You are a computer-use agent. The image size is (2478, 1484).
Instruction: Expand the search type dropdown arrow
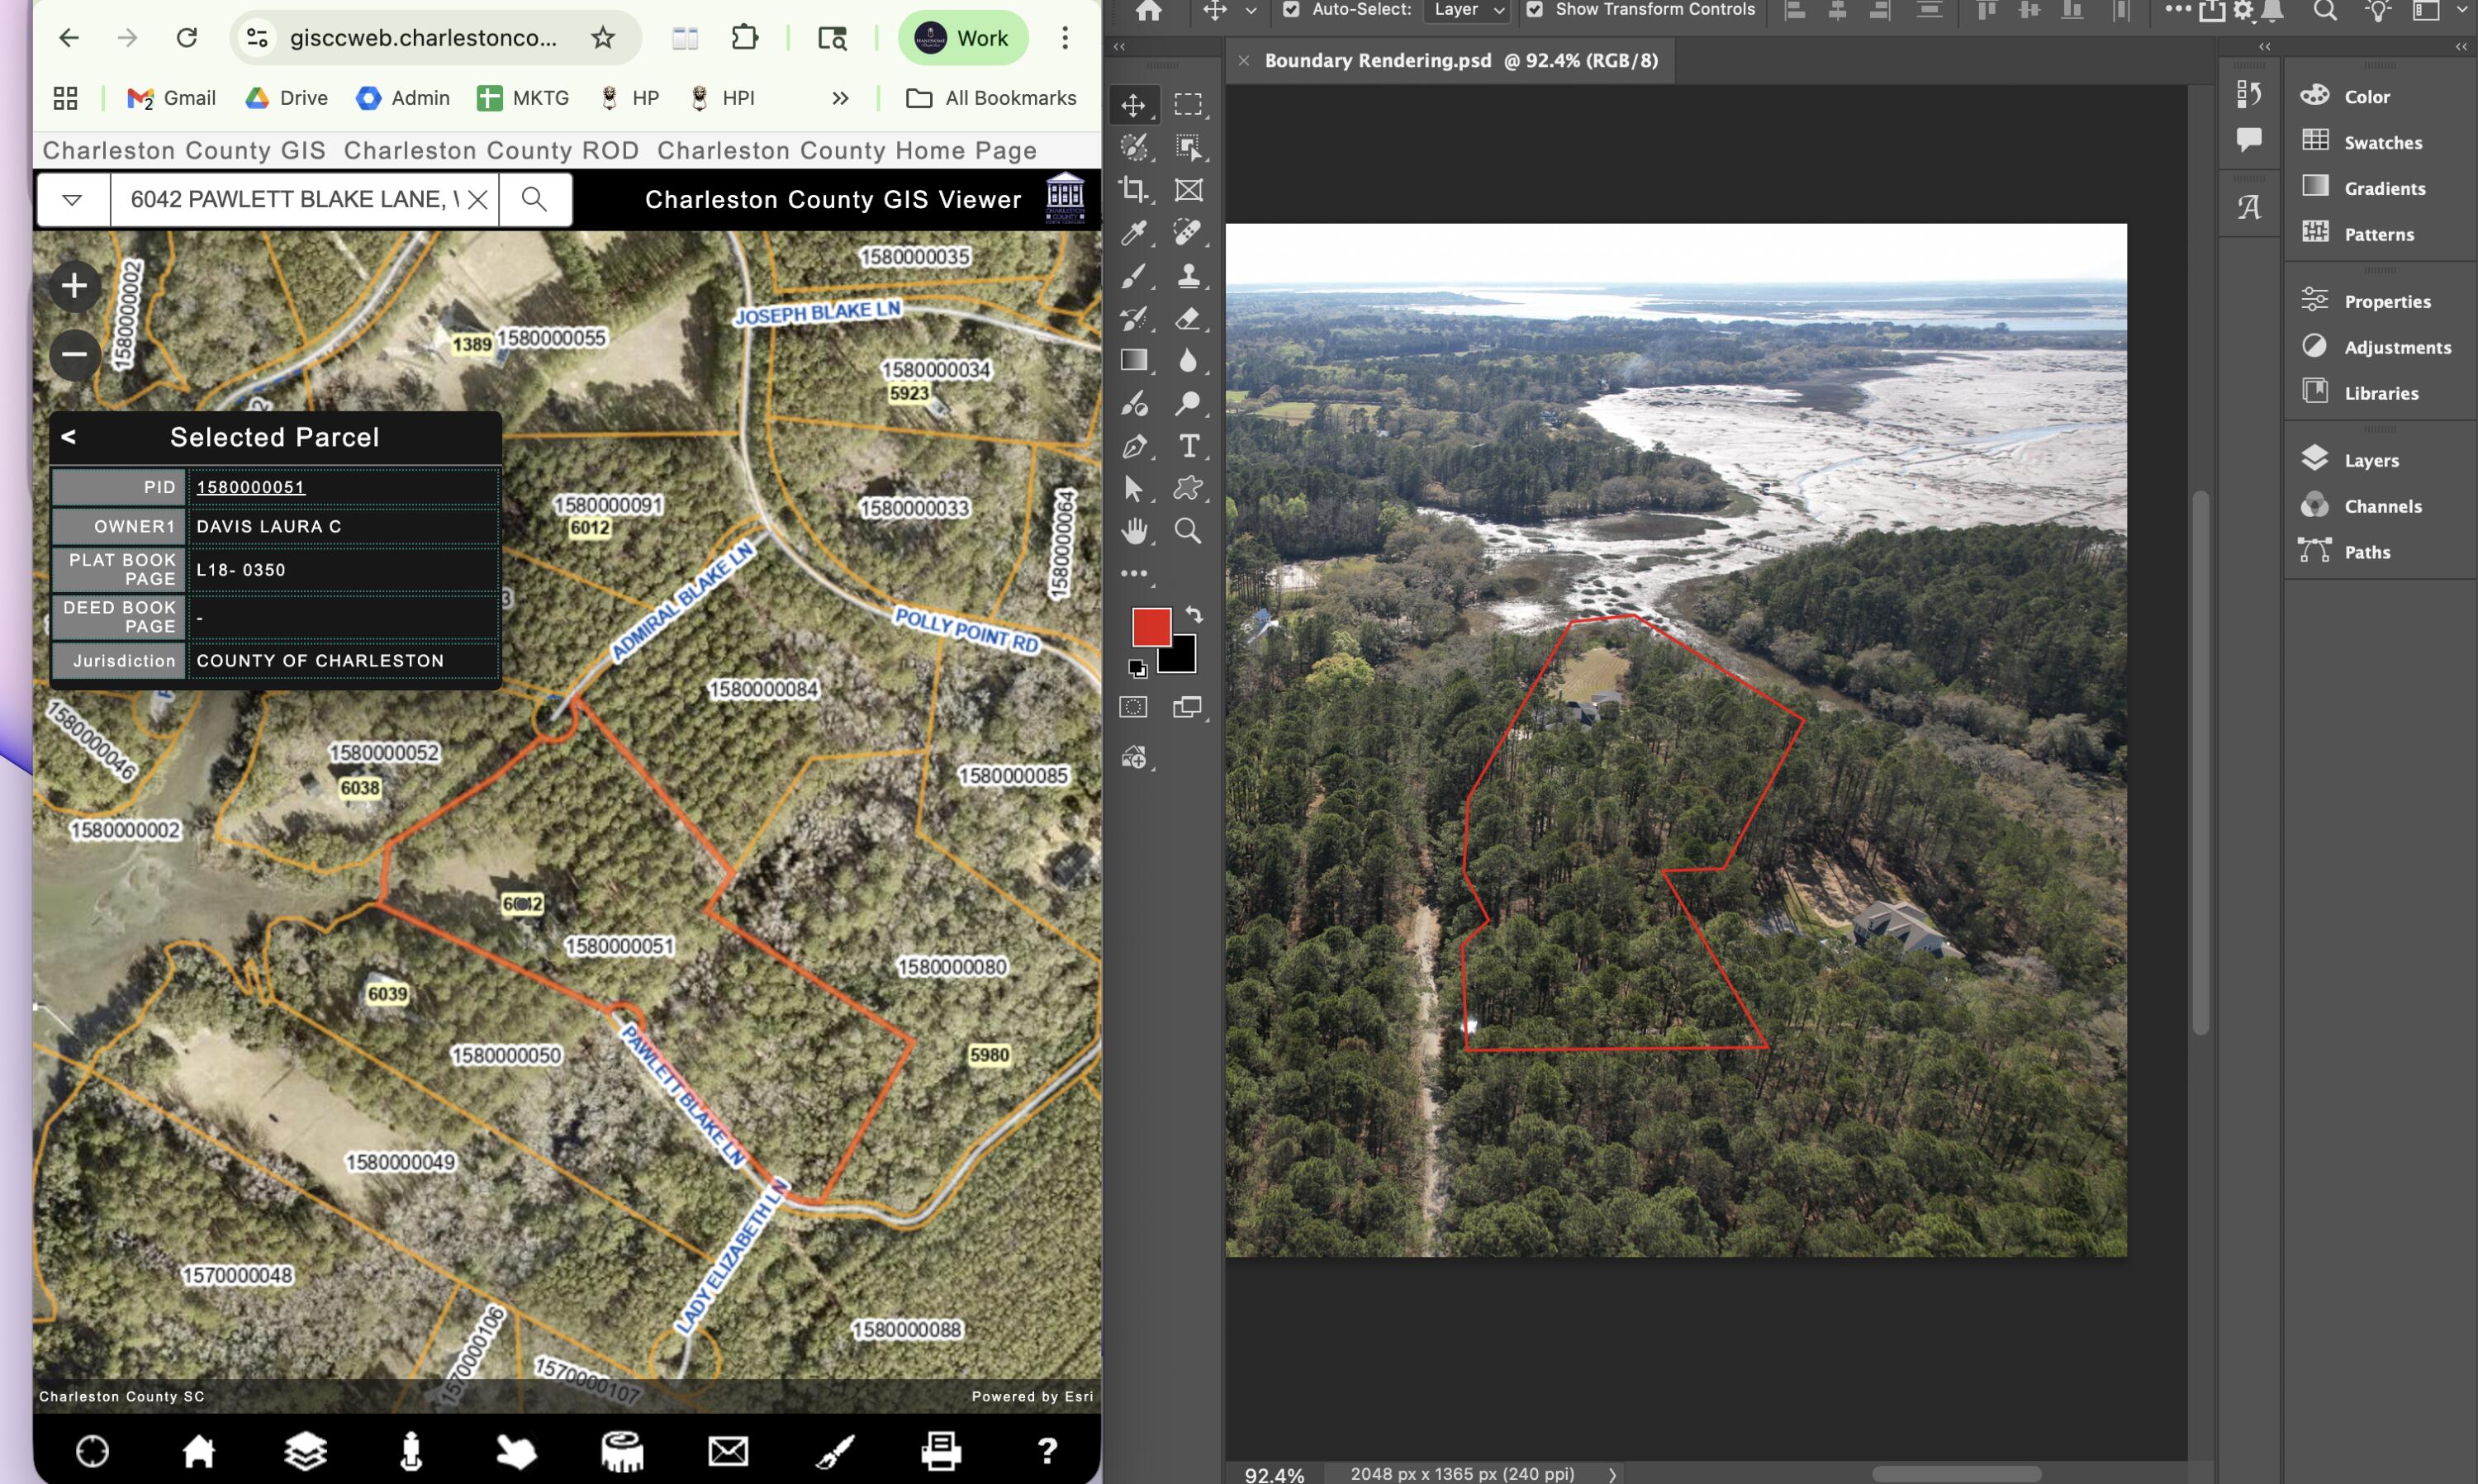click(72, 199)
